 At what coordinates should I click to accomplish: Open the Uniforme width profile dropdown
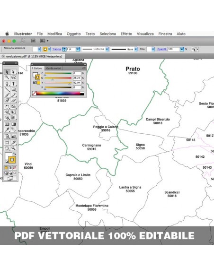[x=107, y=49]
